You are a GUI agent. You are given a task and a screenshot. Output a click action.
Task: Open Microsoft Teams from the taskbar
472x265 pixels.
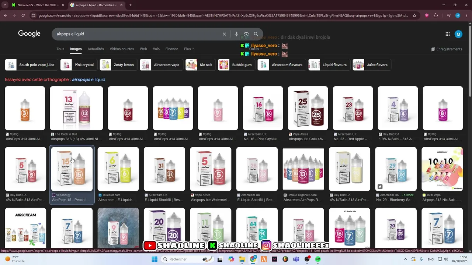296,259
